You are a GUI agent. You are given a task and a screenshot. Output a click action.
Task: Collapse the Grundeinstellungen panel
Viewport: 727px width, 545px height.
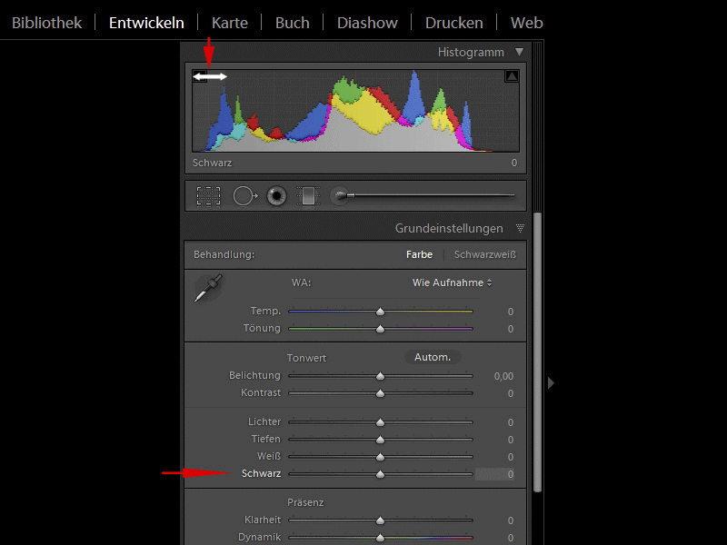point(520,228)
